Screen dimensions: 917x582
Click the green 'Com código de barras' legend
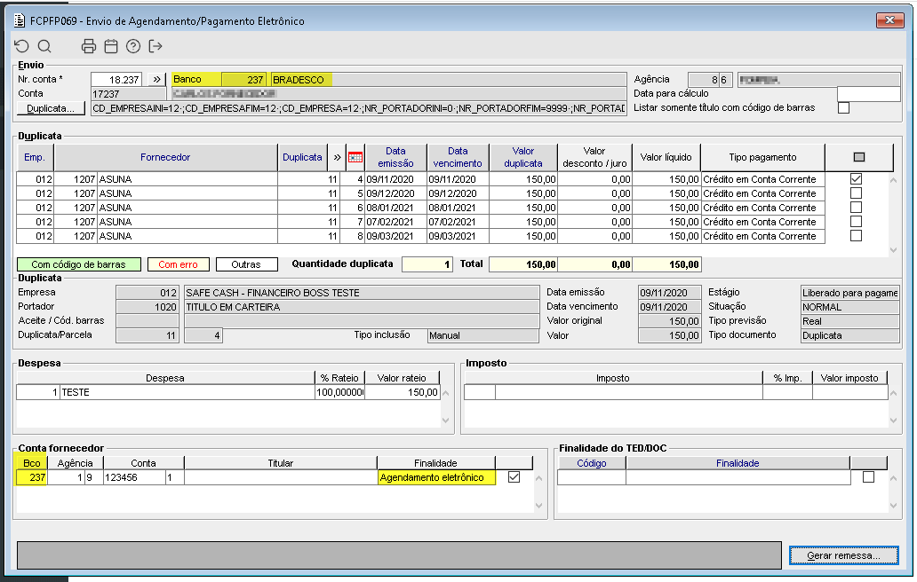[x=78, y=264]
